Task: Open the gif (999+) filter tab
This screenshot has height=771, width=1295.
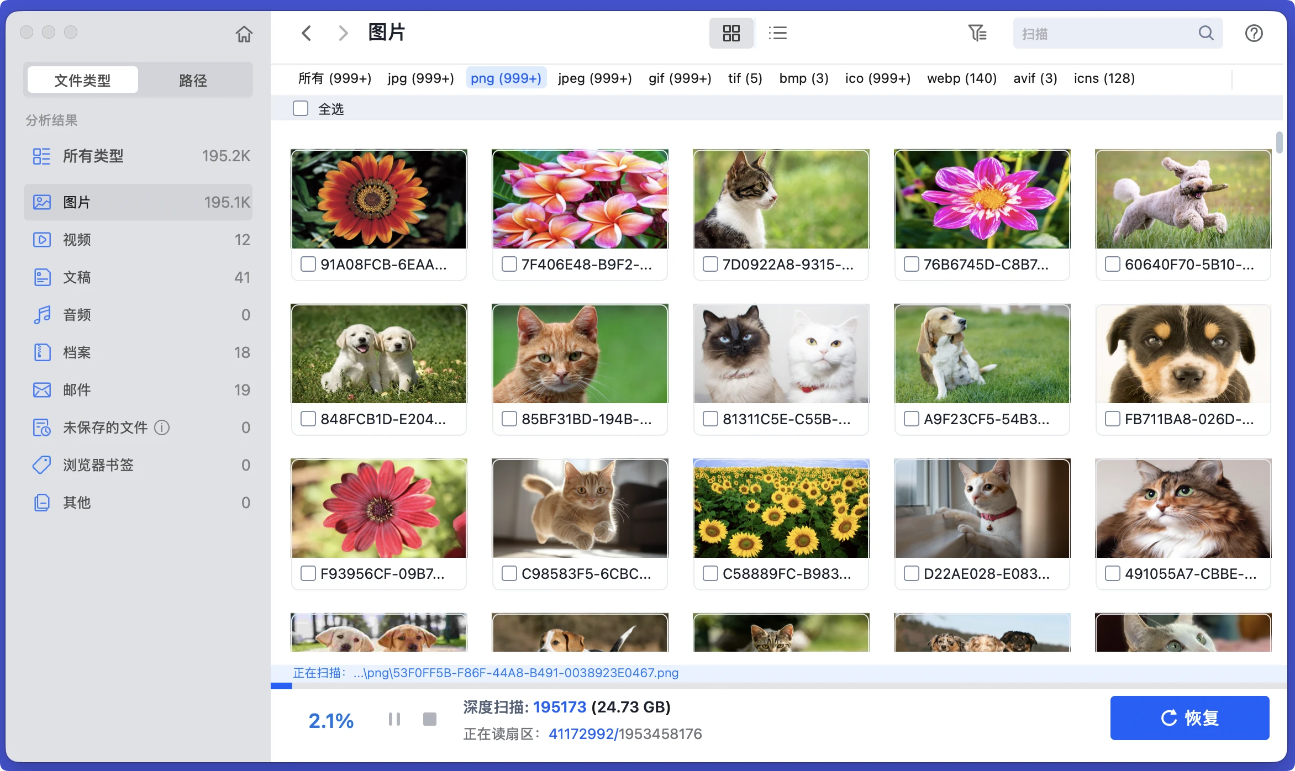Action: [680, 78]
